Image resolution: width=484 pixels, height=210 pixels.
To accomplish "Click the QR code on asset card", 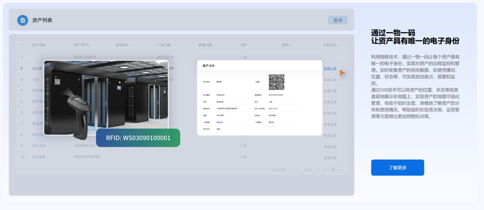I will click(277, 82).
